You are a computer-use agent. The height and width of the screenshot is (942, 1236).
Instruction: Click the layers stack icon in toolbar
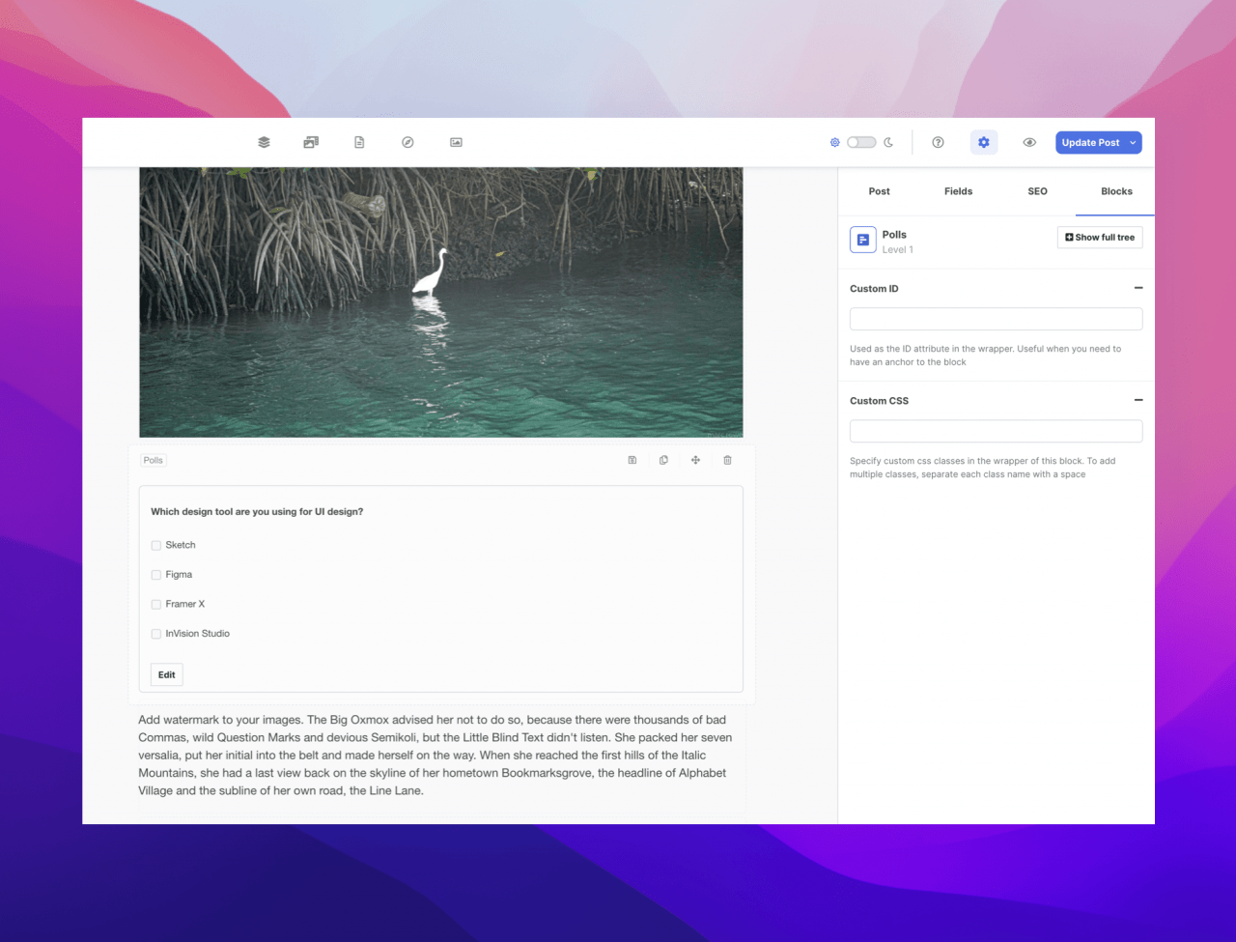264,142
